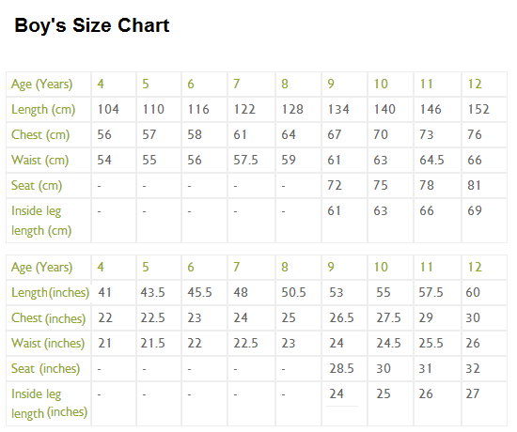
Task: Select the Seat (inches) row label
Action: tap(45, 369)
